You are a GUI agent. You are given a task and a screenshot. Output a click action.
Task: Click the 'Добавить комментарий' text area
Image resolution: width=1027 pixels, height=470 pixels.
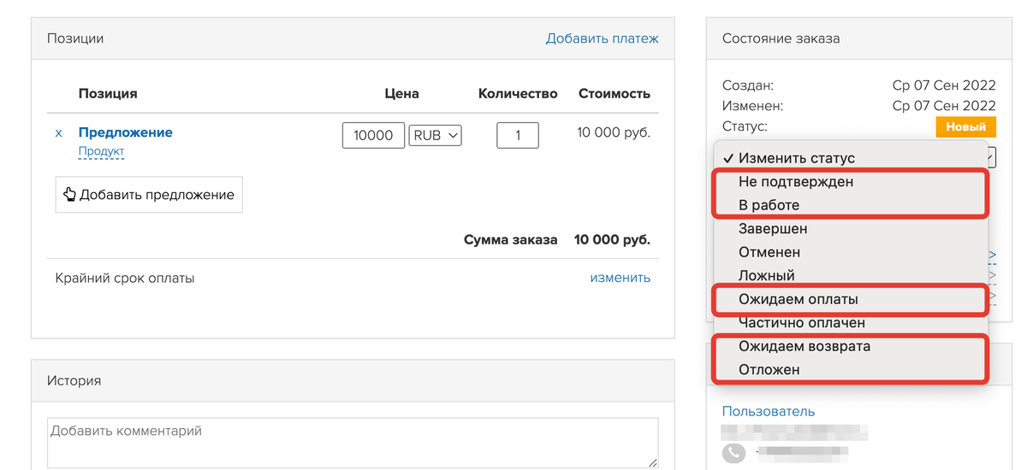[x=353, y=443]
